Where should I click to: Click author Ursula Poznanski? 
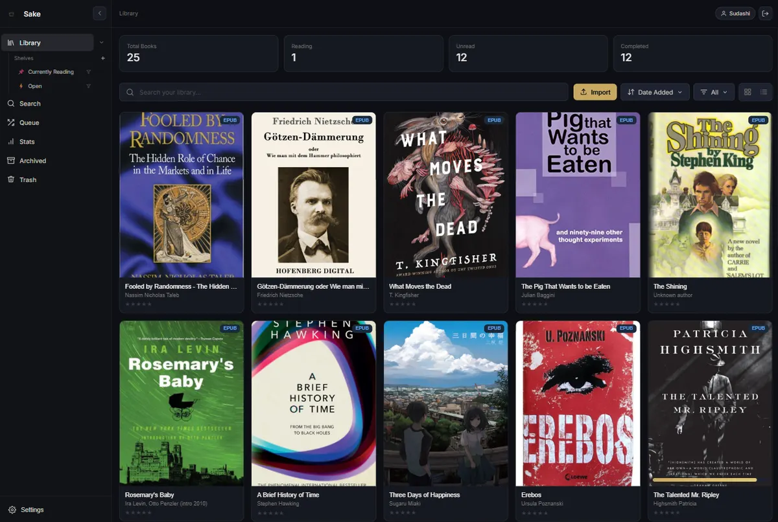pos(541,503)
